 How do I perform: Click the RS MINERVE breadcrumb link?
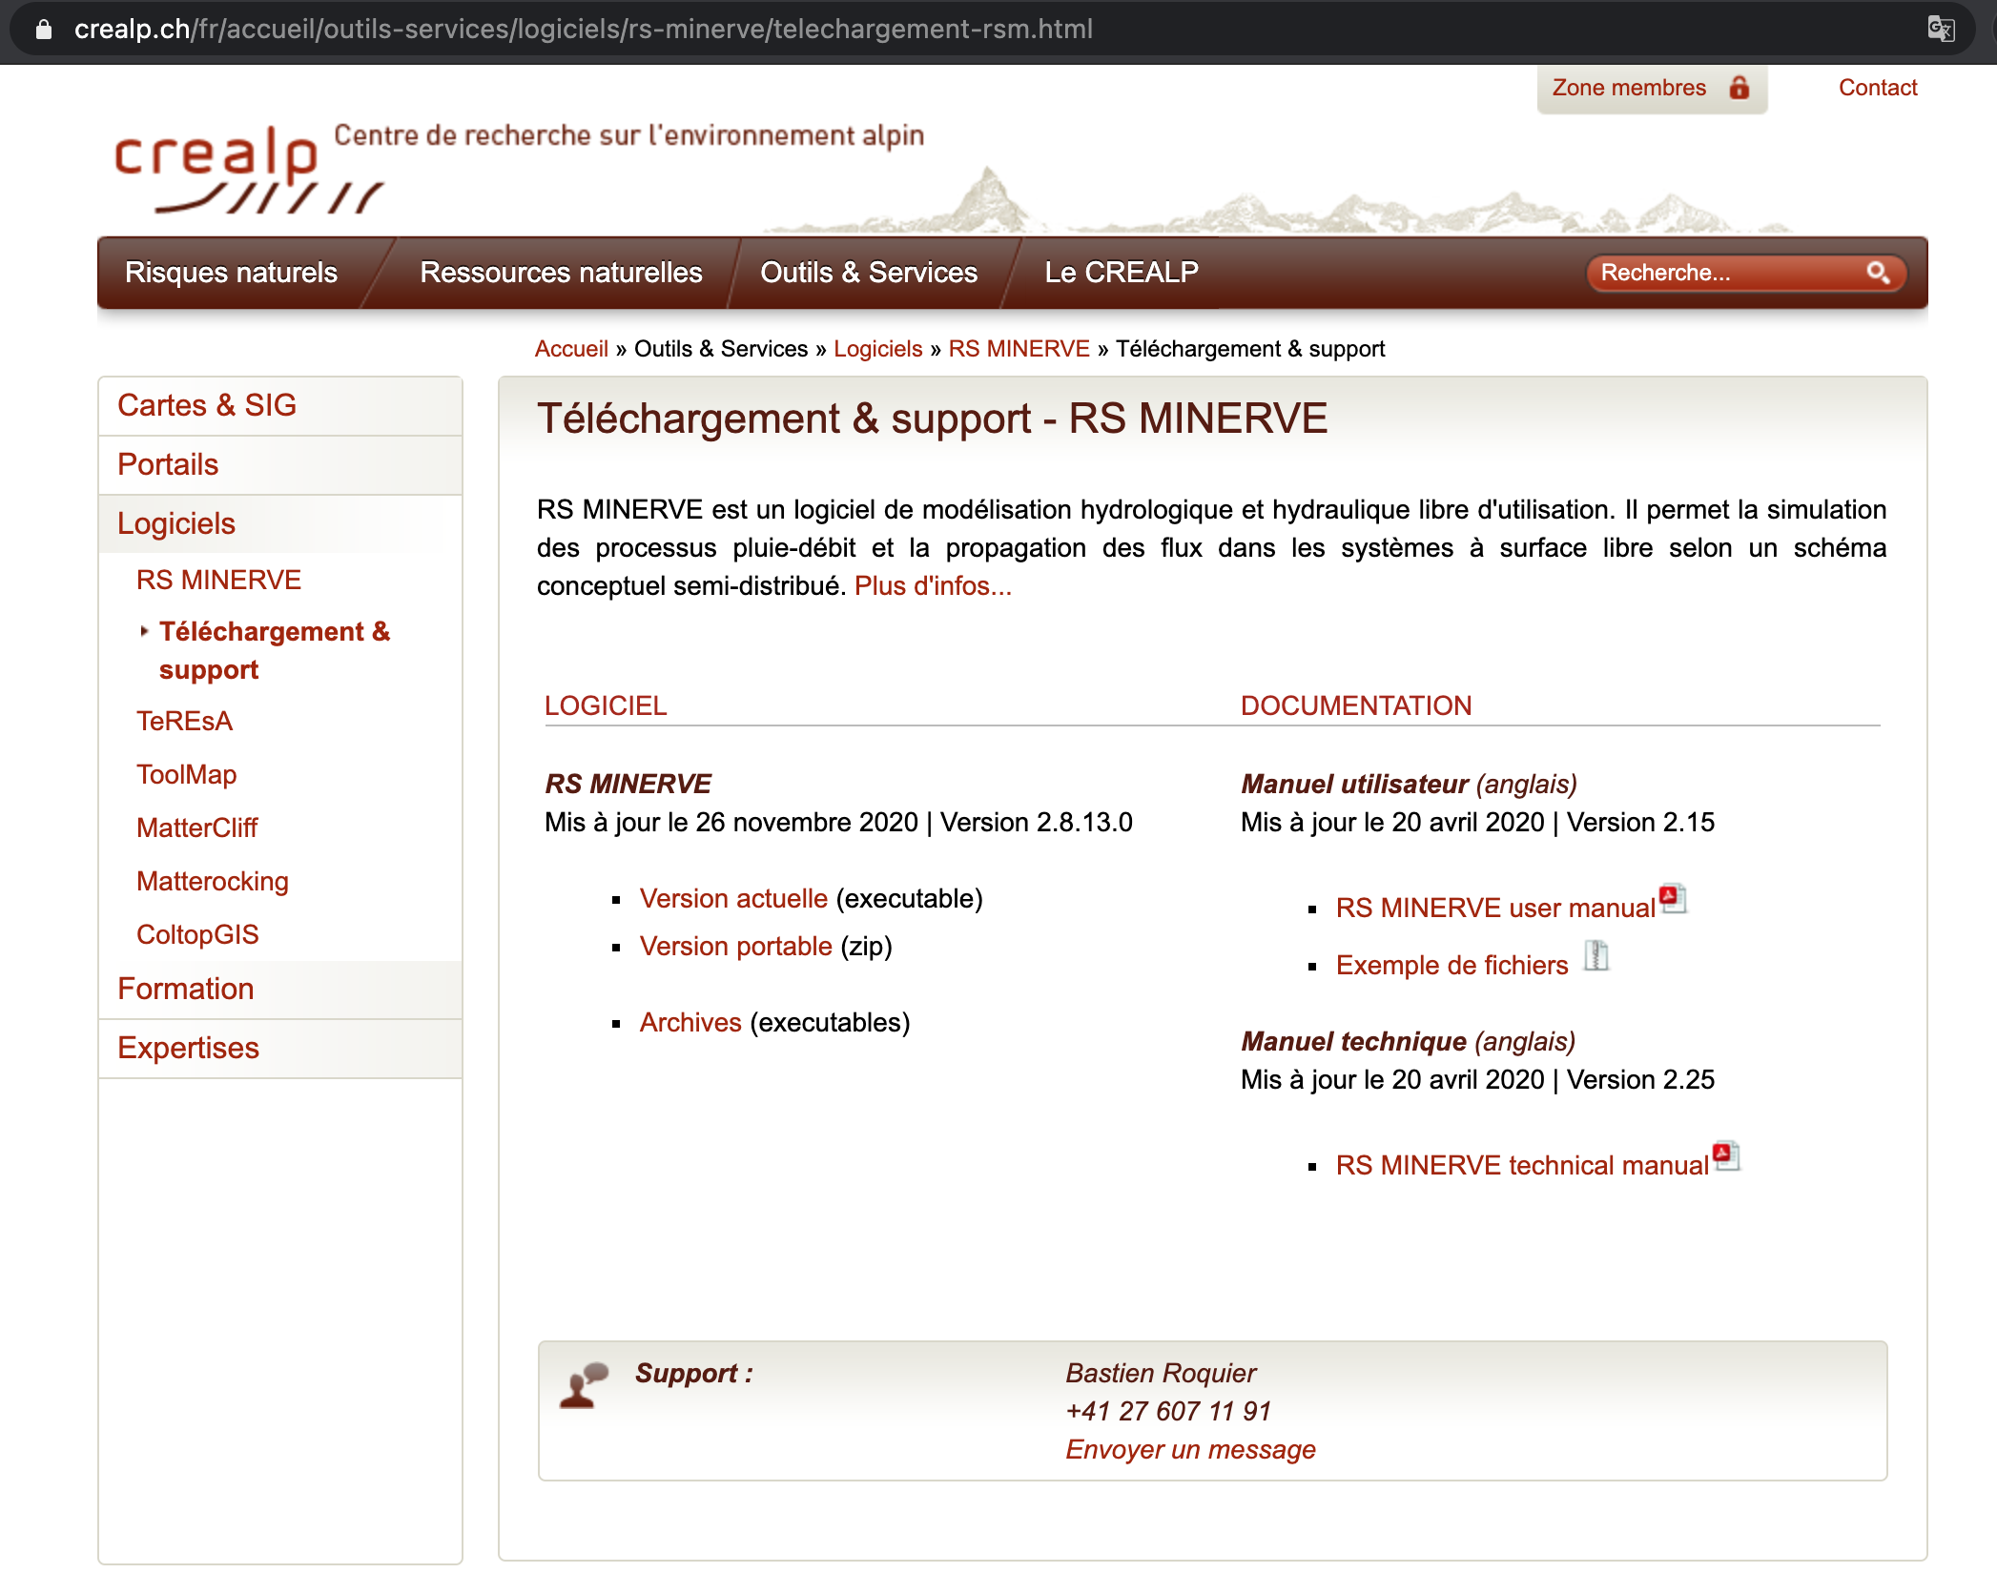point(1019,349)
